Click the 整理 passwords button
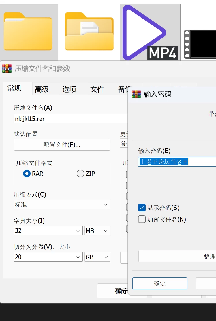The image size is (216, 321). click(x=177, y=256)
